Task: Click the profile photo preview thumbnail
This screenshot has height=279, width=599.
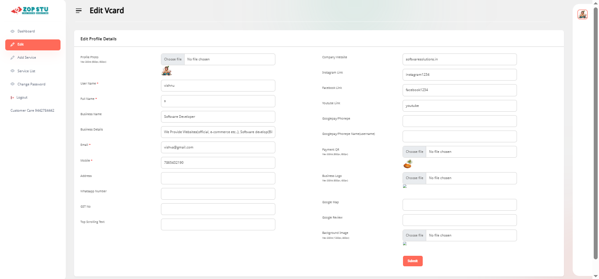Action: (x=167, y=71)
